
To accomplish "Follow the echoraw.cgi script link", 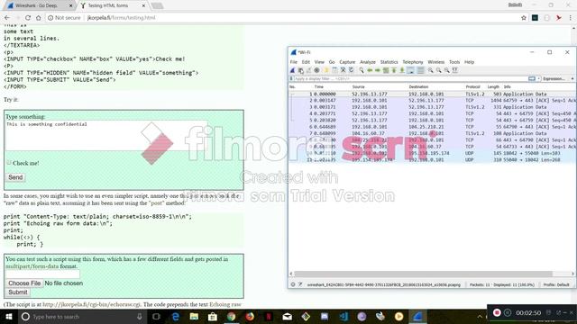I will tap(92, 304).
